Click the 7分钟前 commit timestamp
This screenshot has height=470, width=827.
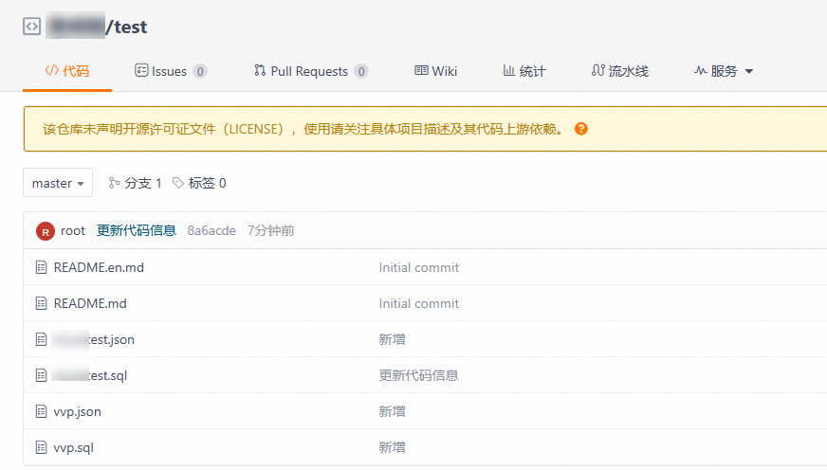click(x=271, y=231)
